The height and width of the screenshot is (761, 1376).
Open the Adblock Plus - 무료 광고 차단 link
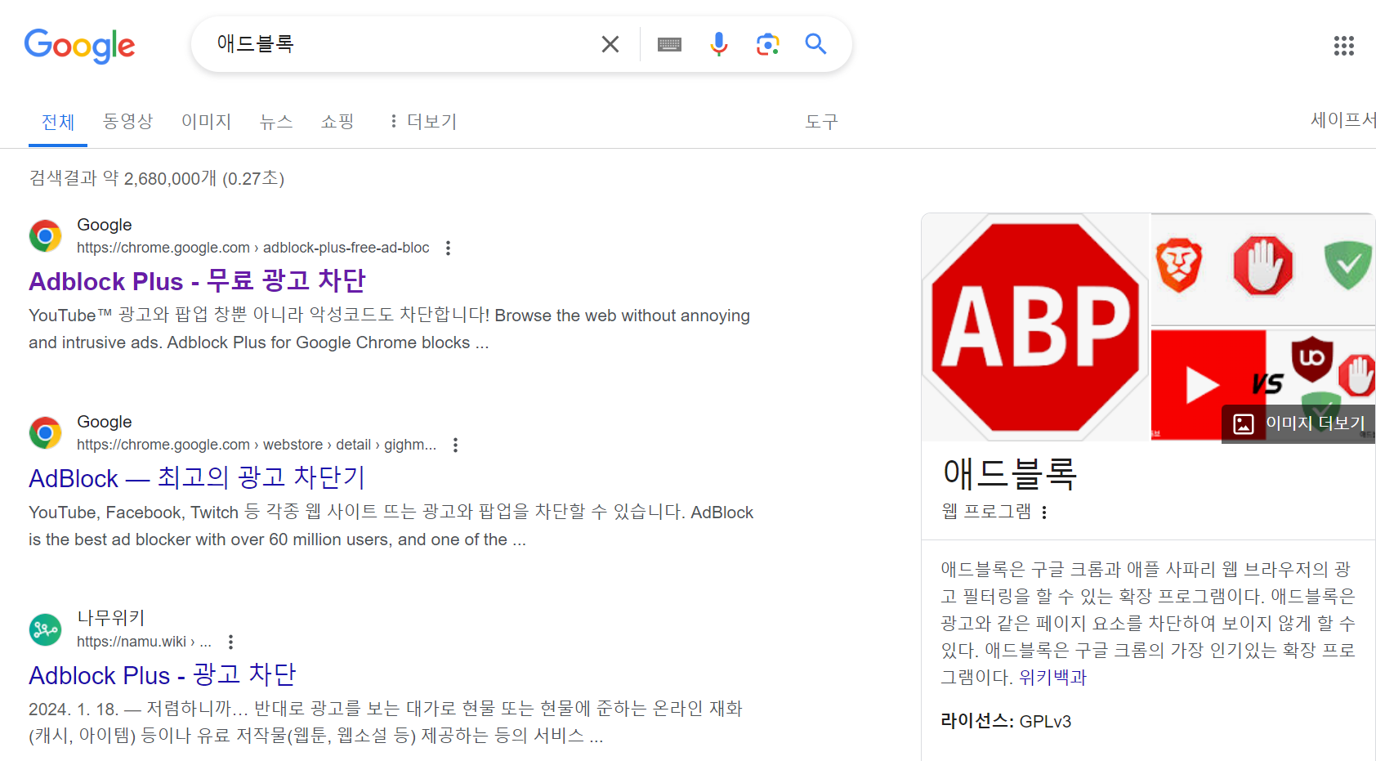tap(197, 280)
